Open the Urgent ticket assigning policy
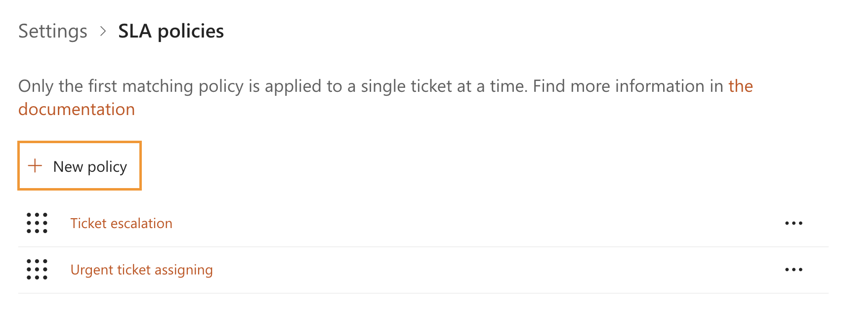Screen dimensions: 843x311 (x=141, y=270)
